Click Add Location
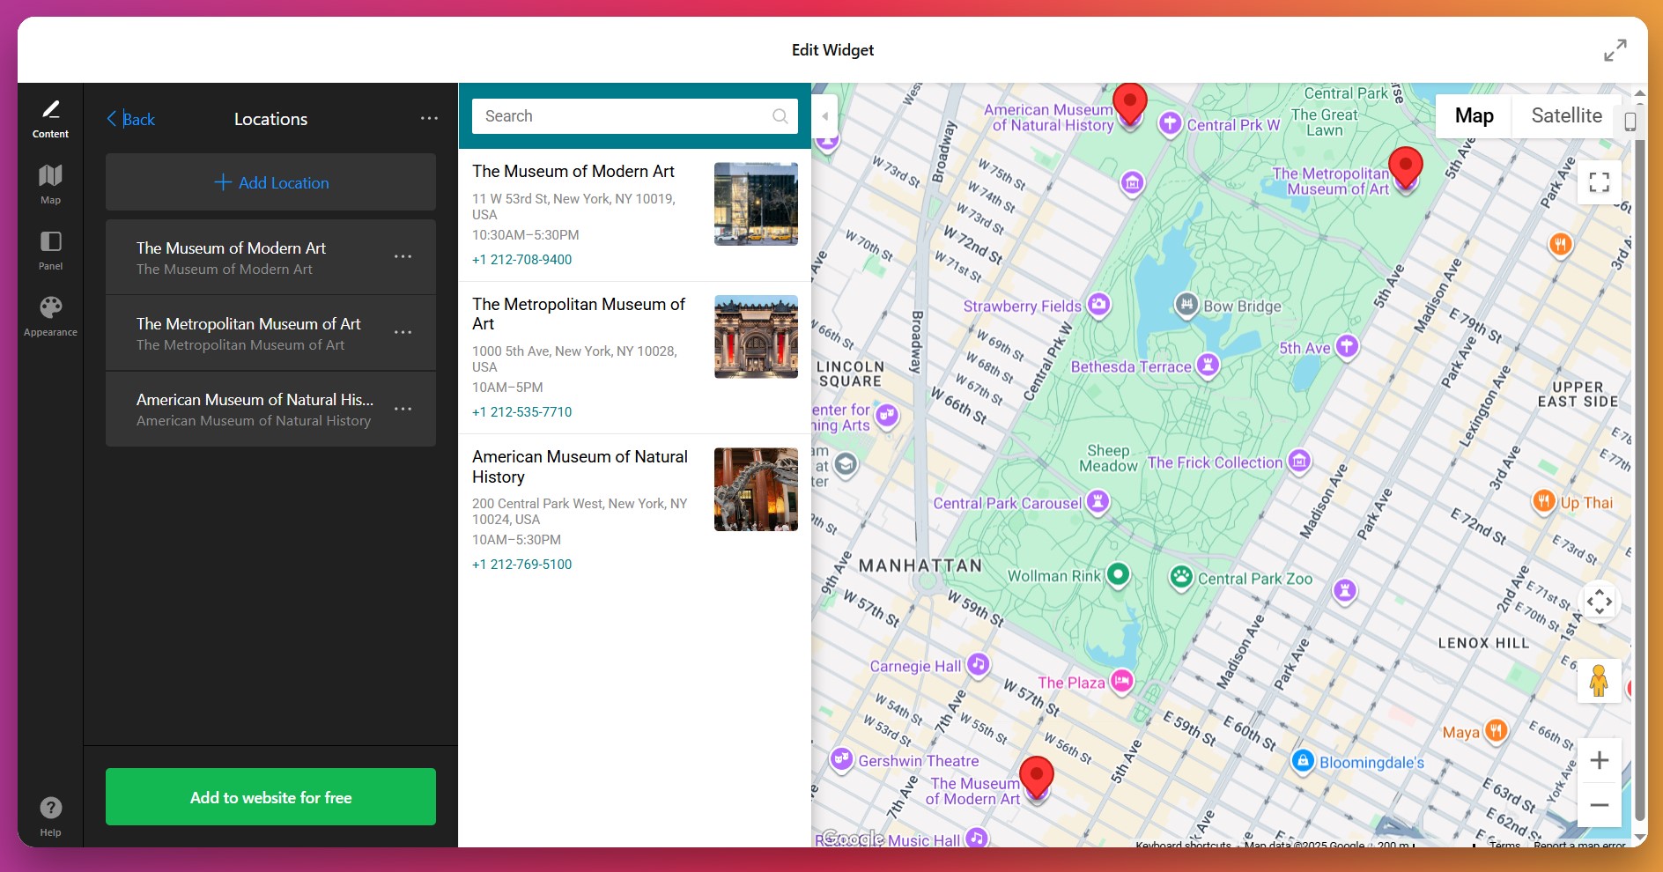 coord(270,181)
